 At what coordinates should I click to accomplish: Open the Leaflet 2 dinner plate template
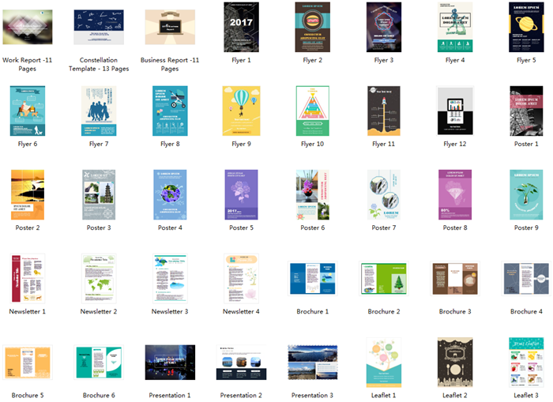455,363
